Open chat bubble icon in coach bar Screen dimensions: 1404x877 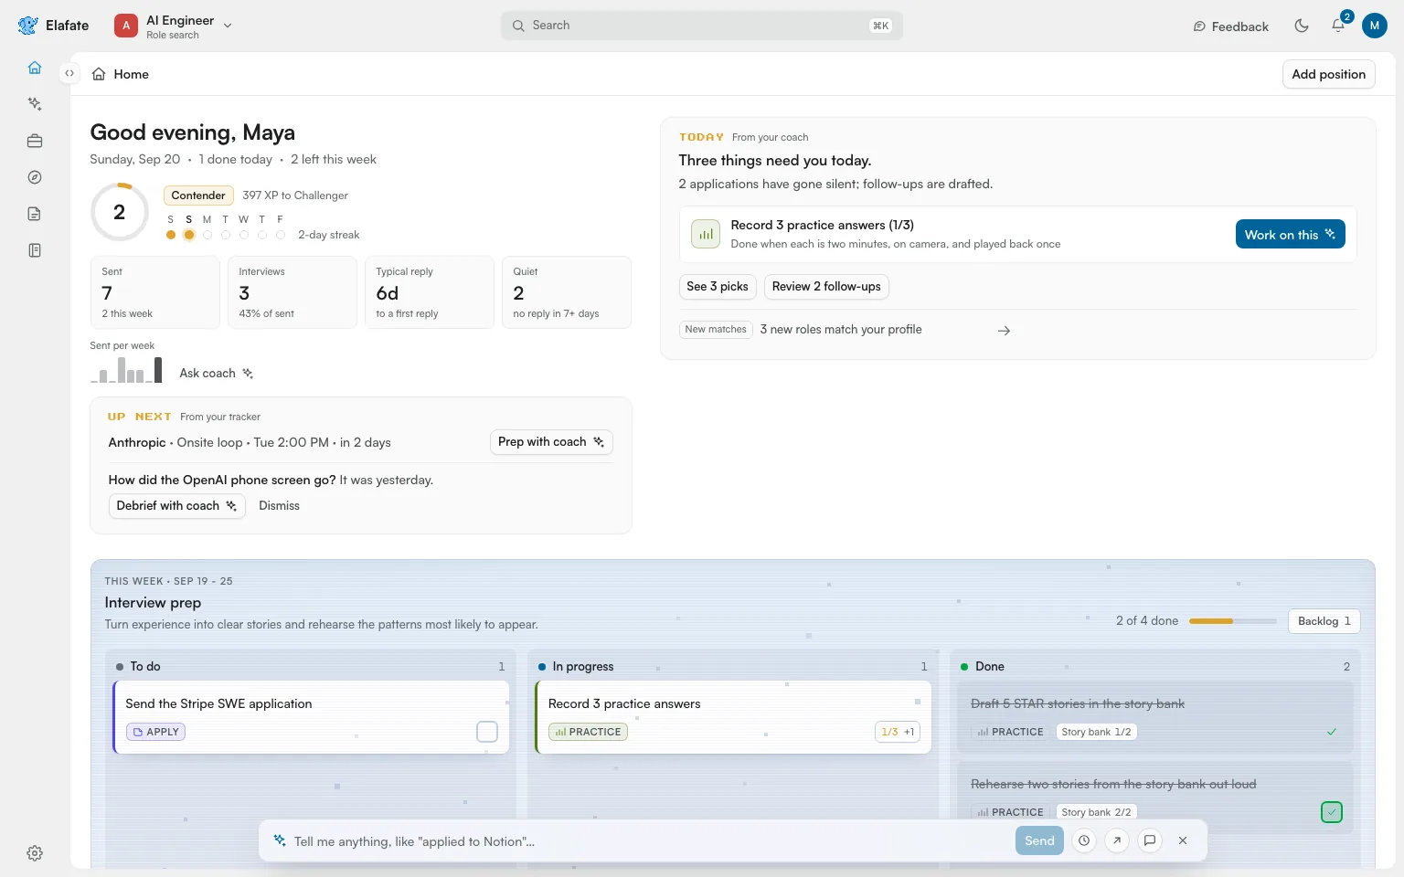pos(1150,840)
